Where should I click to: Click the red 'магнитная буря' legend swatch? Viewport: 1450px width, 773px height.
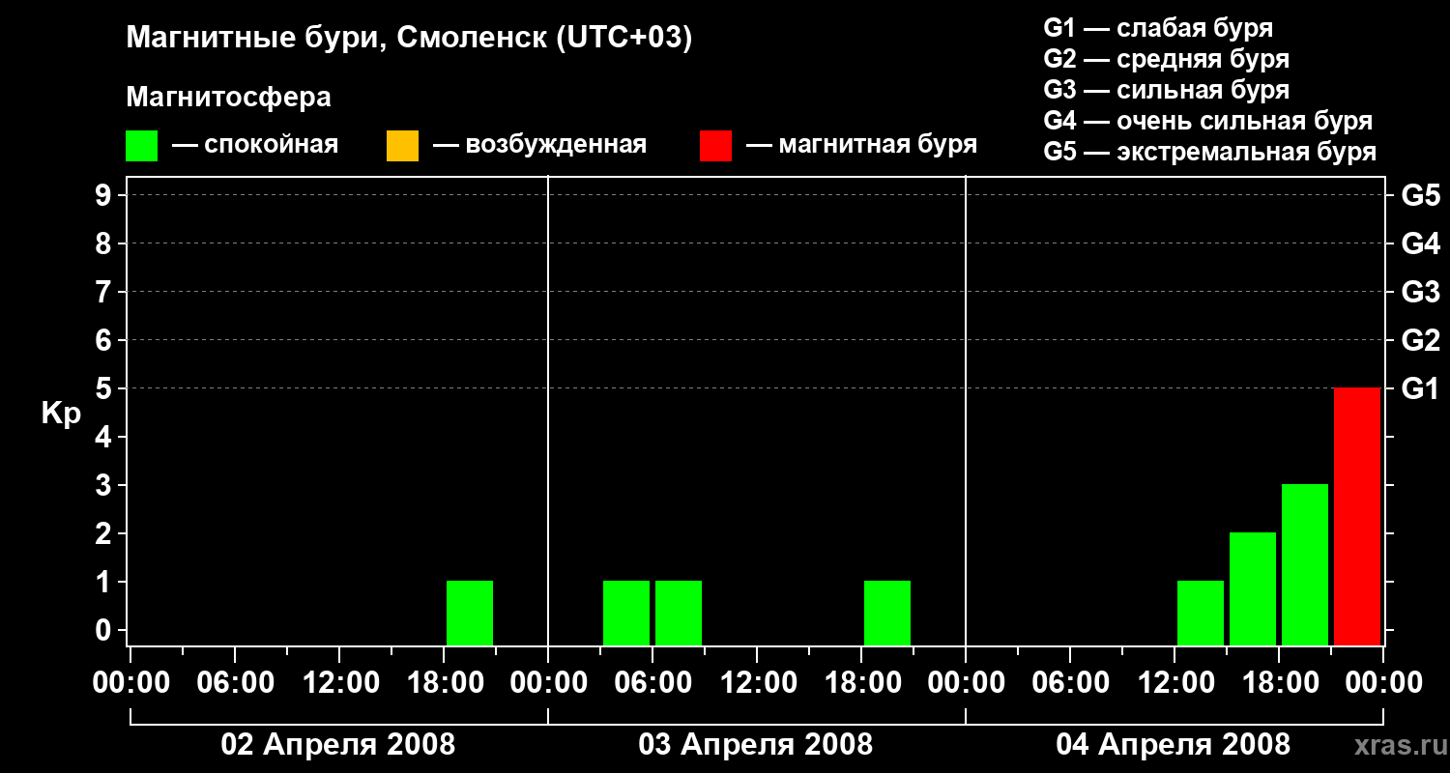coord(715,146)
